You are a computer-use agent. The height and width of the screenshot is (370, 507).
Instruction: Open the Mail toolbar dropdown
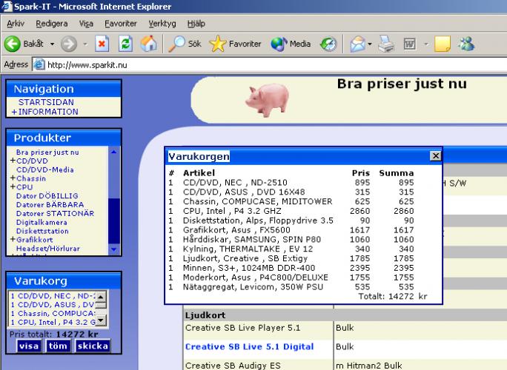(x=359, y=44)
